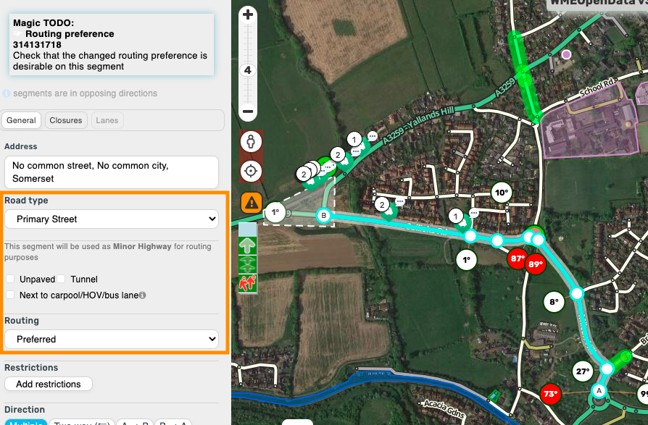Open street view pegman icon
Image resolution: width=648 pixels, height=425 pixels.
(251, 142)
